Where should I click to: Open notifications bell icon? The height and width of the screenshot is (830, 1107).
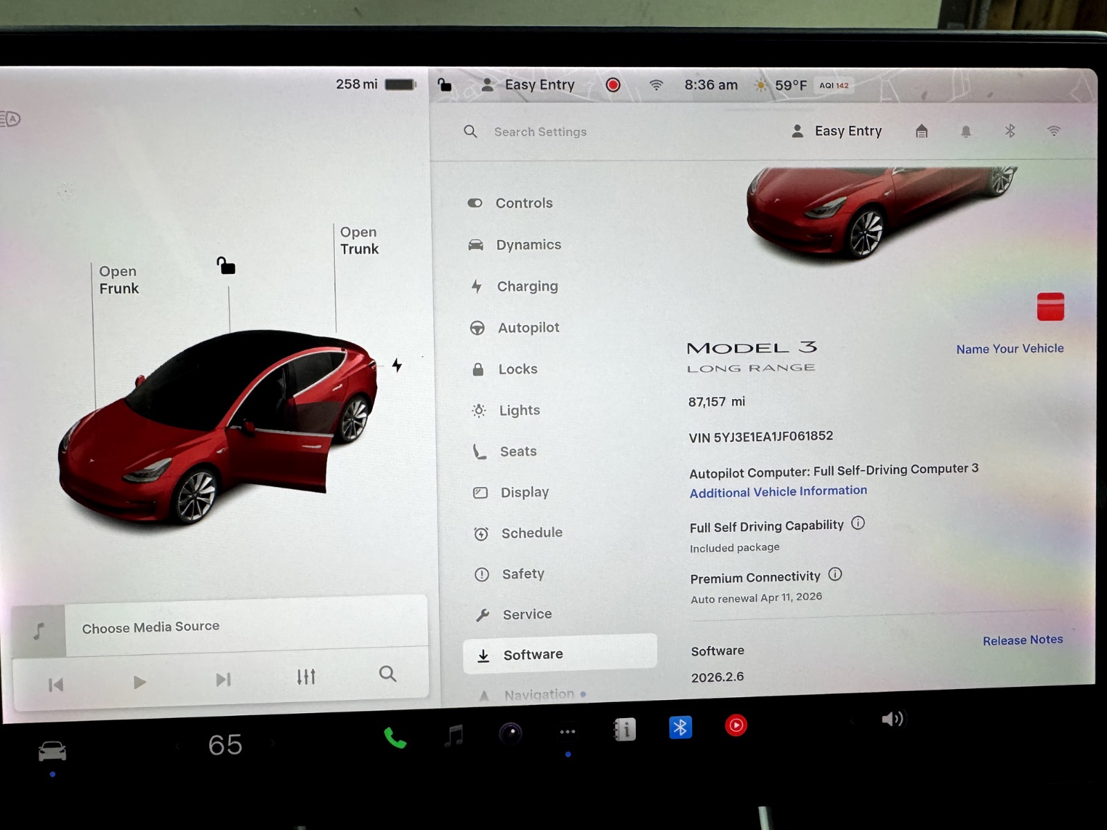coord(966,131)
